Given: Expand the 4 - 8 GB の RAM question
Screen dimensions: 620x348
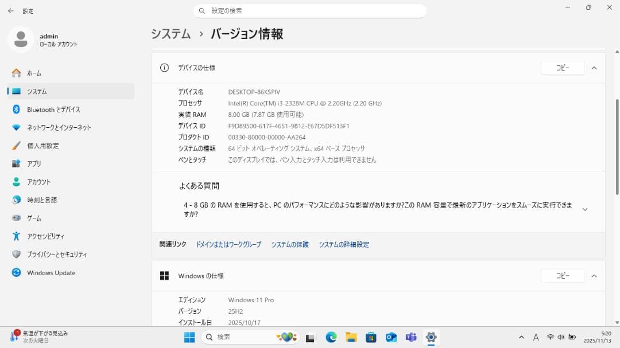Looking at the screenshot, I should click(585, 209).
